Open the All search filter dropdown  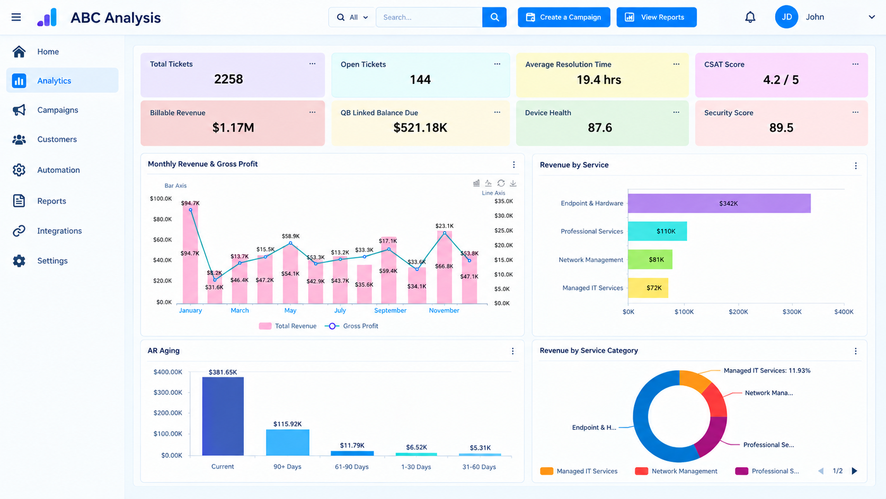tap(352, 17)
